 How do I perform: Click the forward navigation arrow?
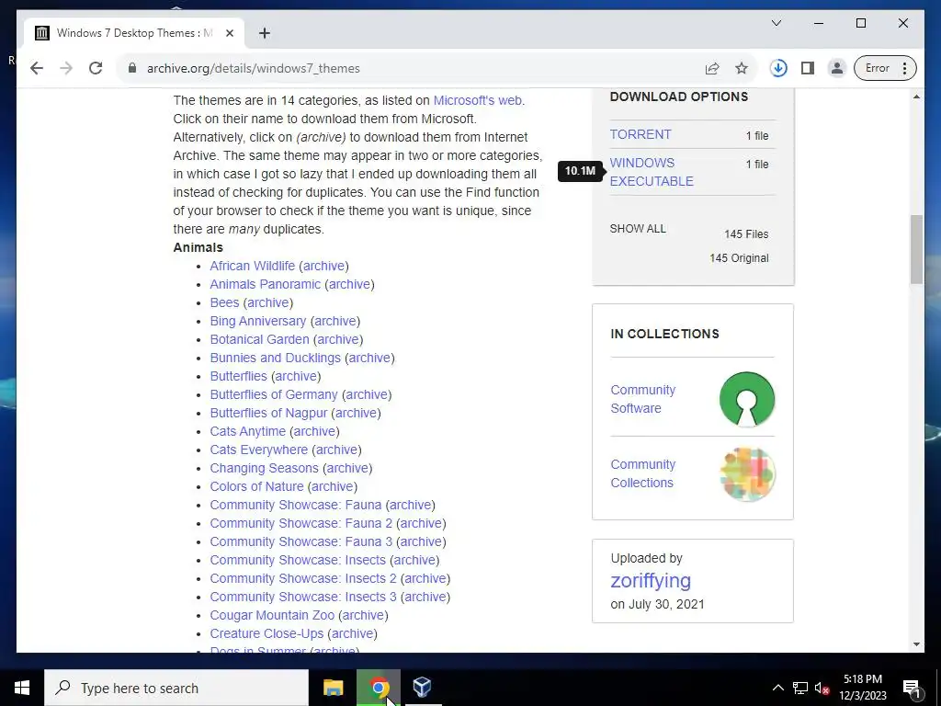[66, 68]
